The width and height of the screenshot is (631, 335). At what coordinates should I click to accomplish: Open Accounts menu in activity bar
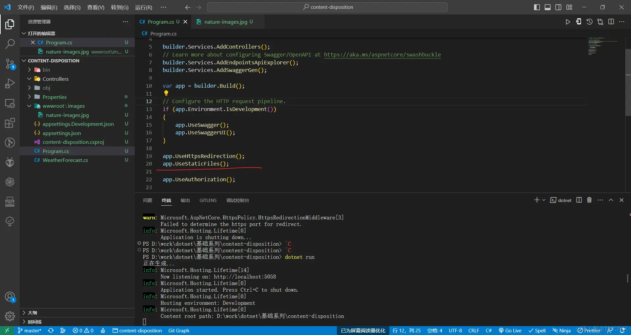click(10, 297)
